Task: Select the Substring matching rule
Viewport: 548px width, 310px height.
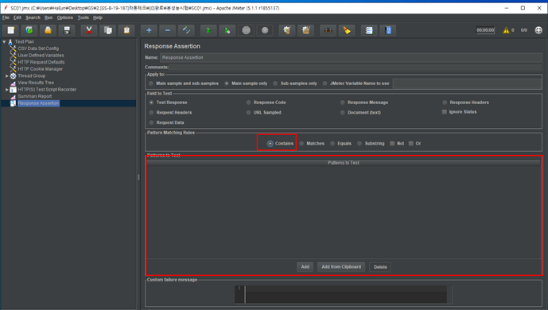Action: tap(360, 144)
